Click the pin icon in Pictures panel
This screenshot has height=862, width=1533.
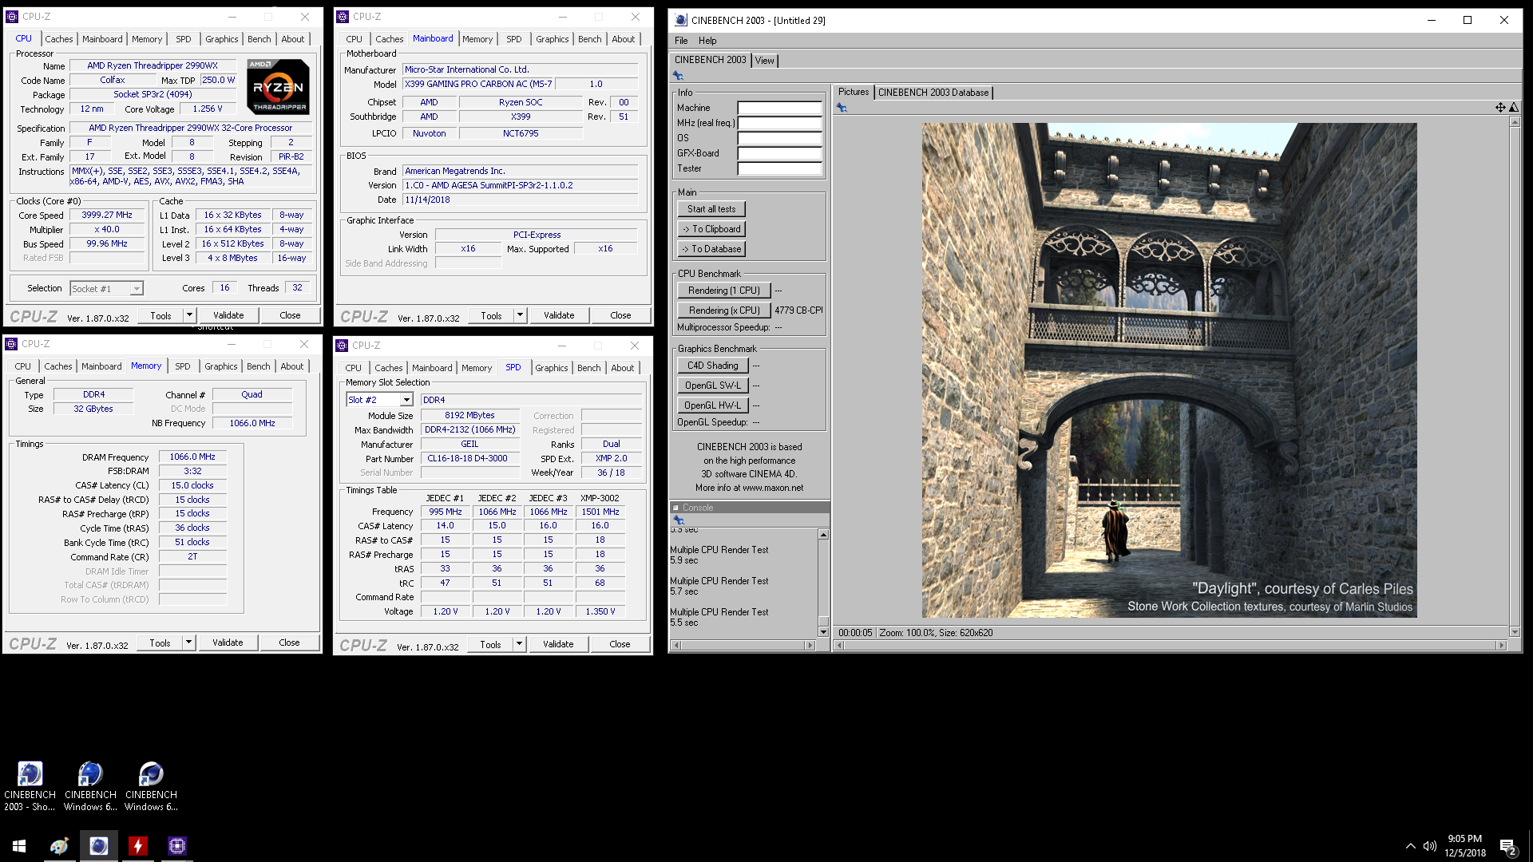(x=842, y=108)
